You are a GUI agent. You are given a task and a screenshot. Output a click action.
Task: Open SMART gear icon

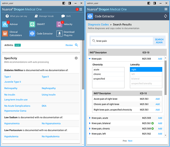tap(32, 24)
